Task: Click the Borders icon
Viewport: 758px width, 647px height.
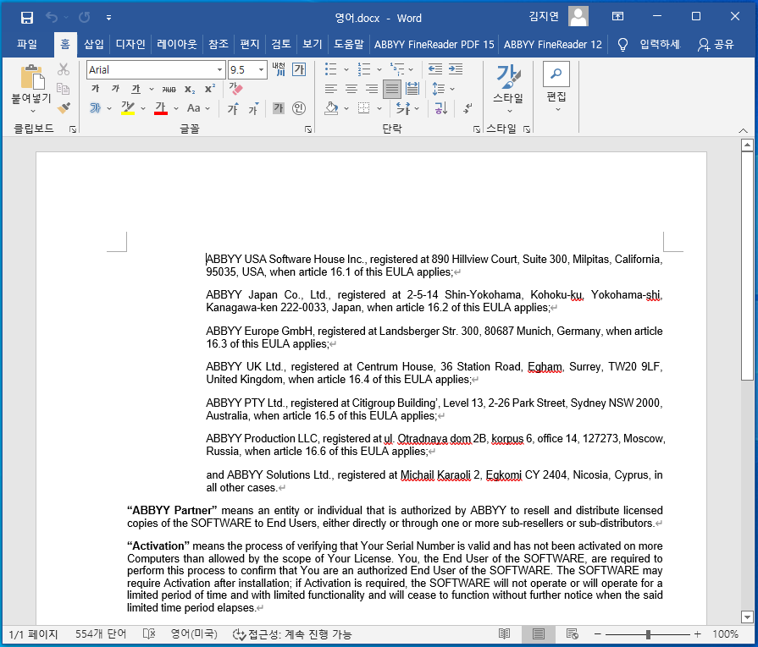Action: [364, 108]
